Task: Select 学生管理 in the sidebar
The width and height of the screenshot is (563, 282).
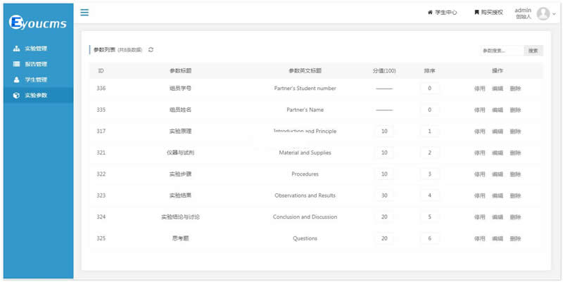Action: pos(35,79)
